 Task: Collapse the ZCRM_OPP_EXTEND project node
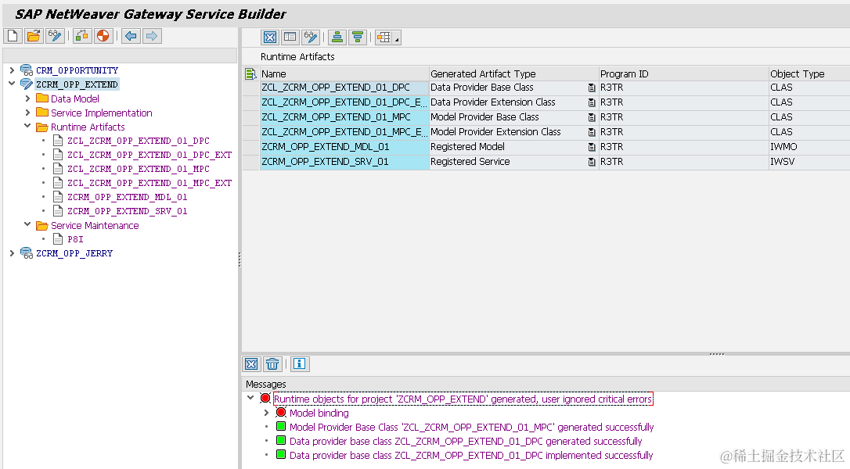pos(12,84)
